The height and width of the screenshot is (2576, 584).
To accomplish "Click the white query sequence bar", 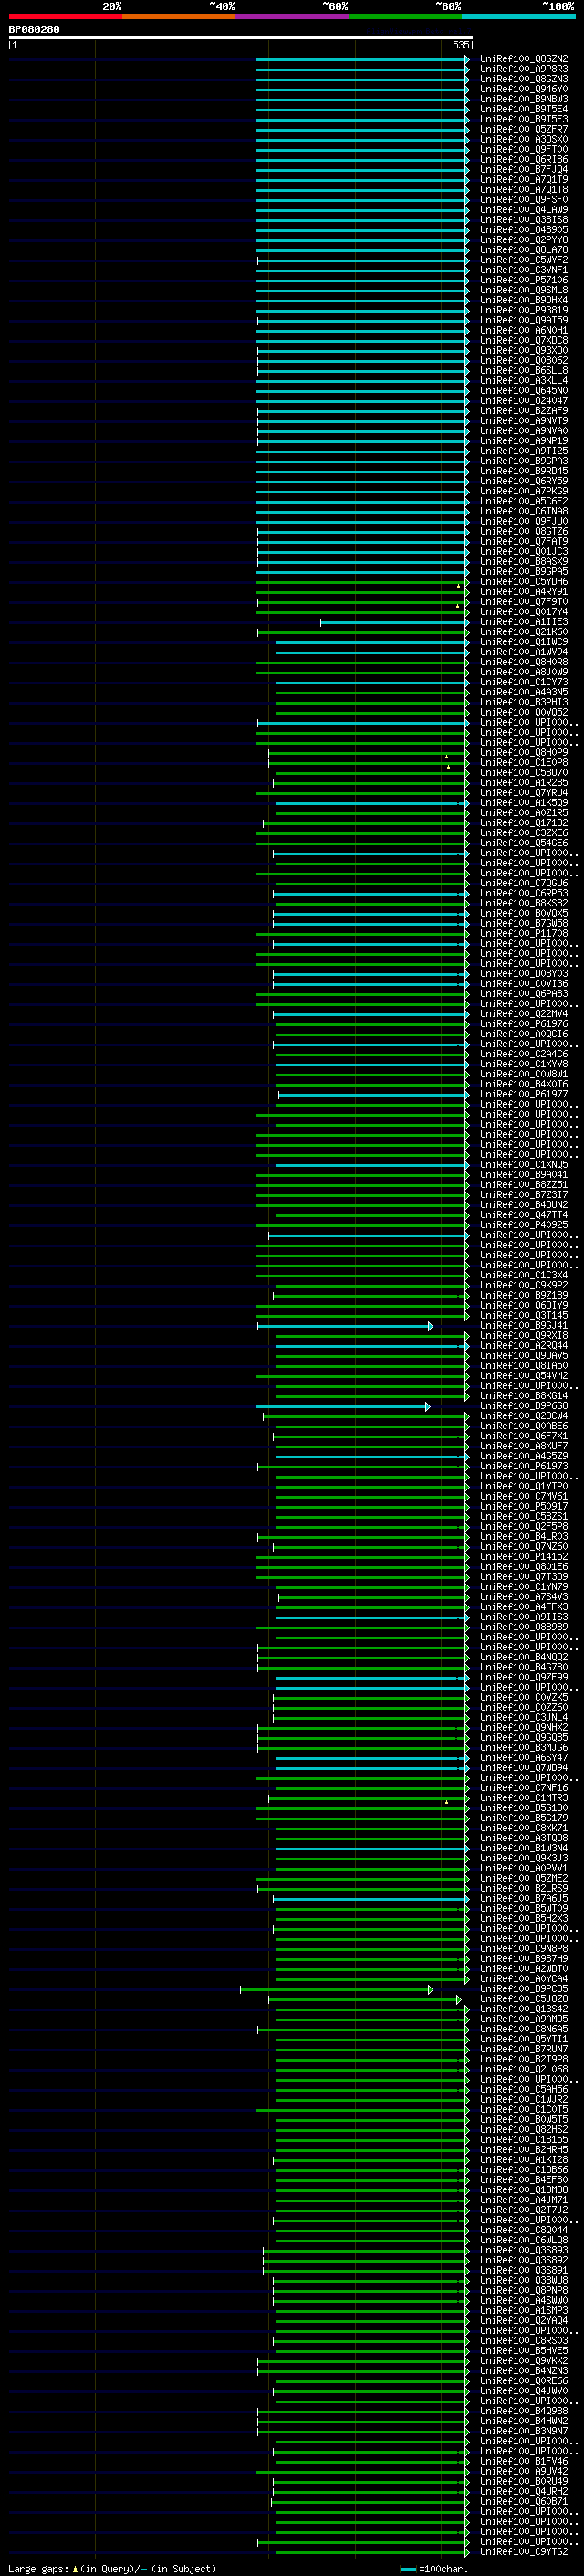I will point(241,37).
